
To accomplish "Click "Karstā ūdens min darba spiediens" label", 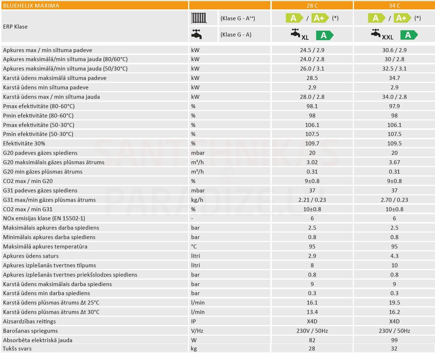I will tap(46, 293).
